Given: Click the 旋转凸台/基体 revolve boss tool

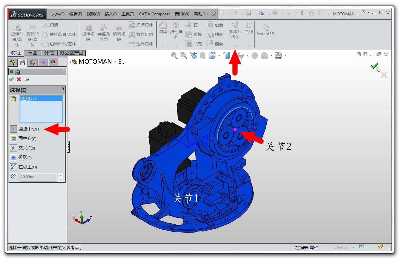Looking at the screenshot, I should (32, 35).
